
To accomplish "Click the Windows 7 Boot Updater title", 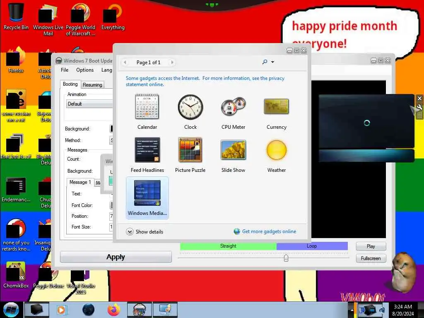I will pos(88,60).
